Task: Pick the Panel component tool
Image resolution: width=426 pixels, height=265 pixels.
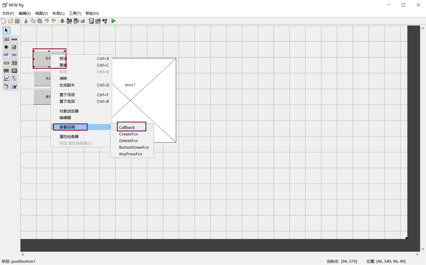Action: coord(14,79)
